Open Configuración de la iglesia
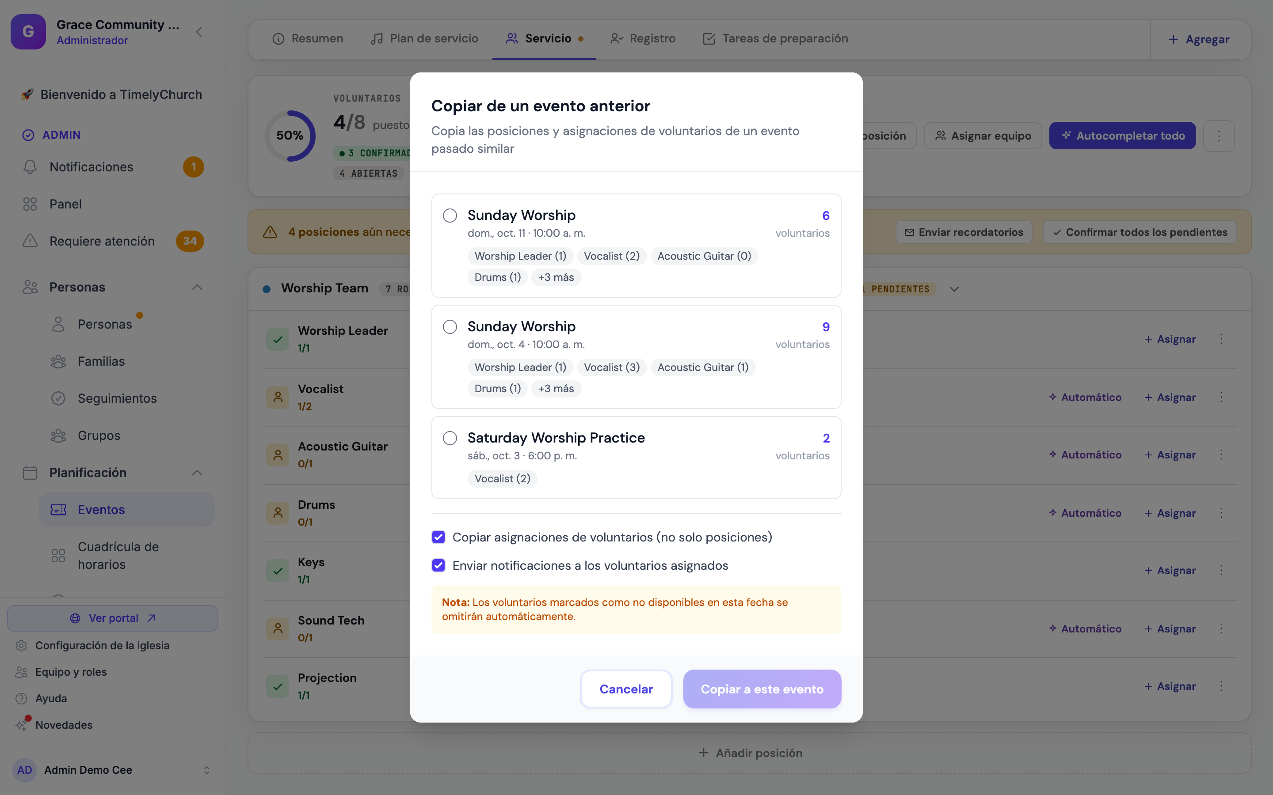Screen dimensions: 1273x795 [102, 645]
